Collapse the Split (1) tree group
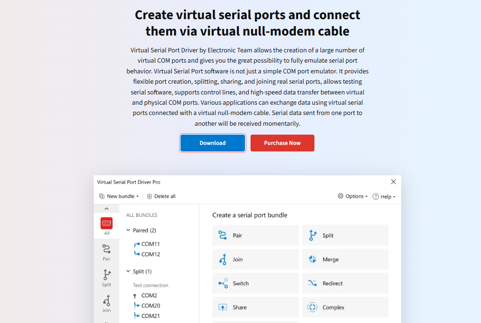 (128, 272)
